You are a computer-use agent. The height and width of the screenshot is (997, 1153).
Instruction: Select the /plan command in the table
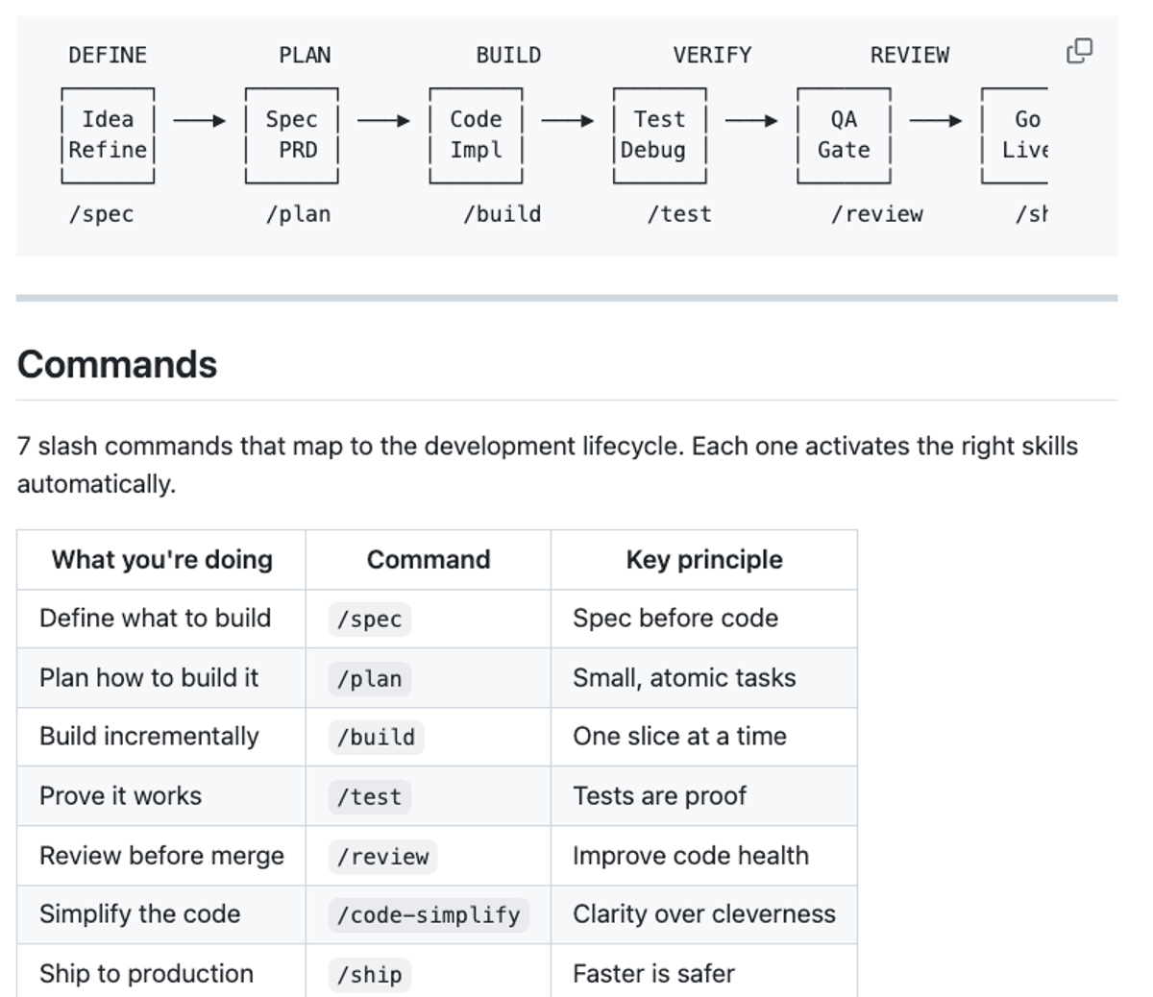371,678
